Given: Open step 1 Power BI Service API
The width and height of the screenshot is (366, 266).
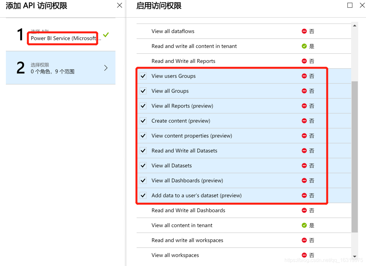Looking at the screenshot, I should (63, 38).
